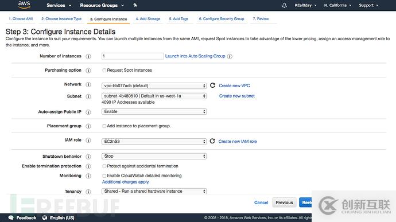Image resolution: width=396 pixels, height=222 pixels.
Task: Click the globe icon beside English (US)
Action: click(x=45, y=218)
